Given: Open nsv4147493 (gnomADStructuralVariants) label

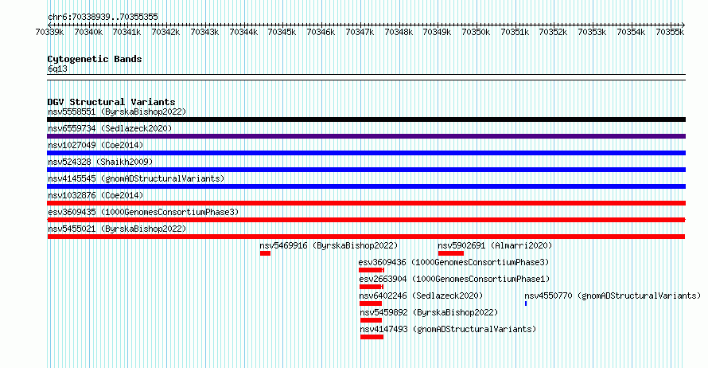Looking at the screenshot, I should click(448, 329).
